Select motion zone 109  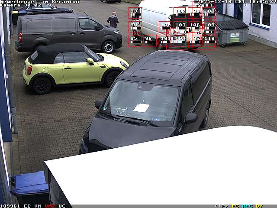point(209,27)
